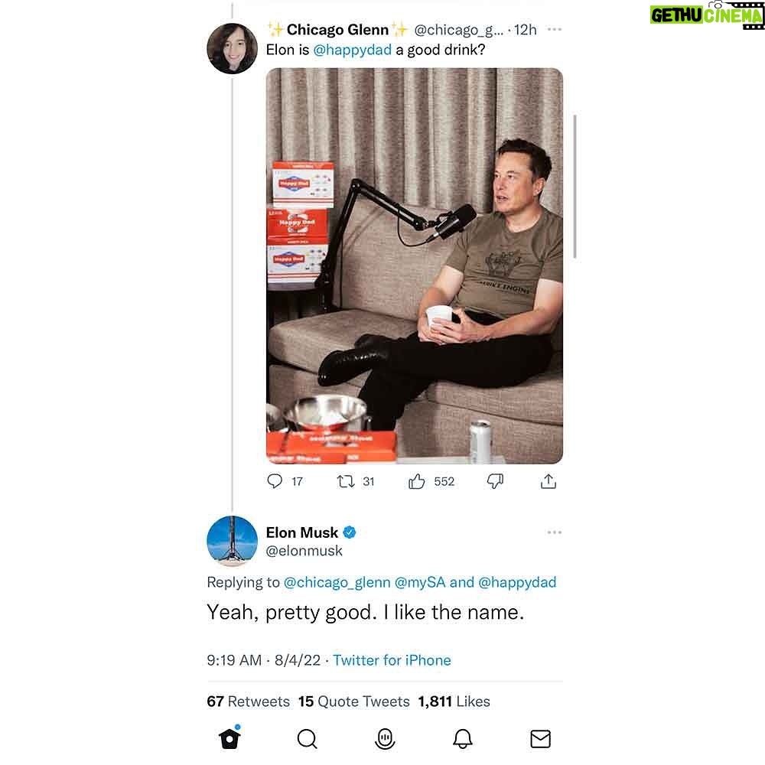The width and height of the screenshot is (765, 765).
Task: Open the Messages envelope icon
Action: click(x=541, y=739)
